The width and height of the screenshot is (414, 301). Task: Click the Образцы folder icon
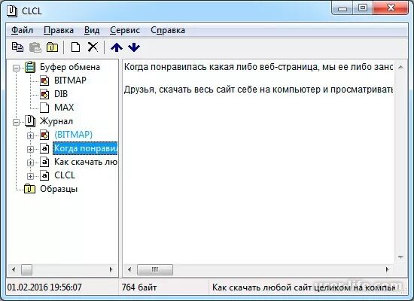coord(29,189)
